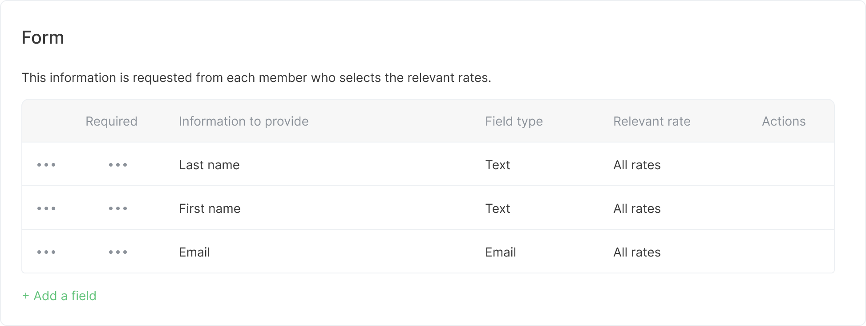Click All rates in the Email row
The height and width of the screenshot is (326, 866).
coord(637,252)
